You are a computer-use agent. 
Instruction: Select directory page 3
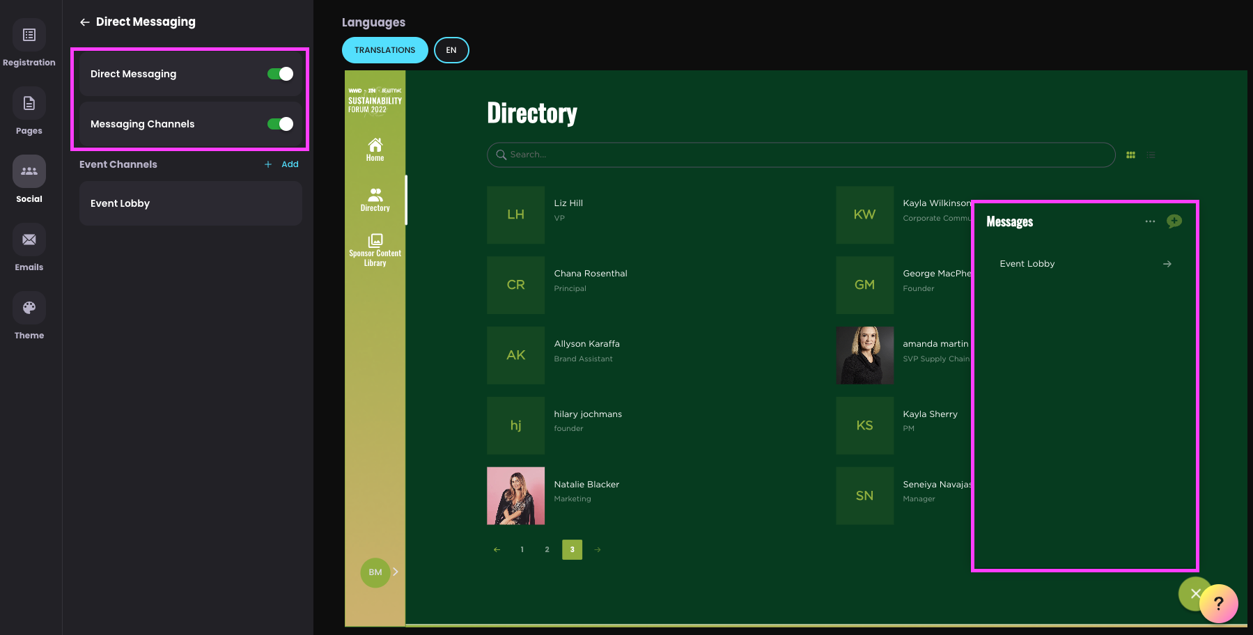(x=573, y=550)
